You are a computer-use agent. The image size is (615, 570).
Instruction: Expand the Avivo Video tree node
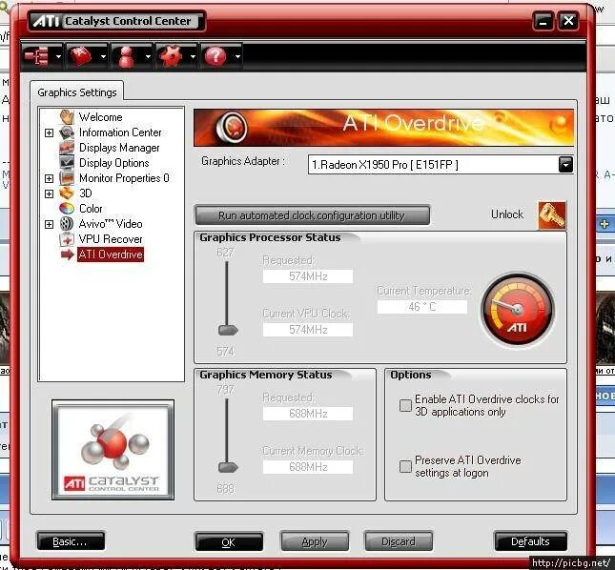pyautogui.click(x=49, y=224)
